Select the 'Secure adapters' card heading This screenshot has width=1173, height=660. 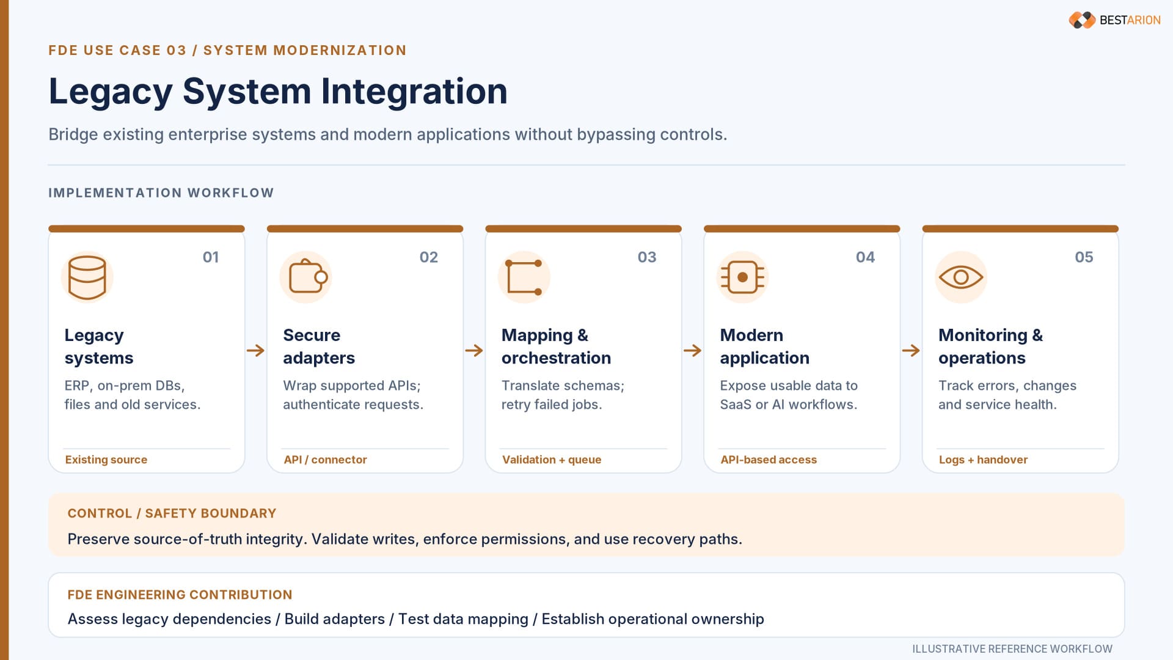pos(319,346)
